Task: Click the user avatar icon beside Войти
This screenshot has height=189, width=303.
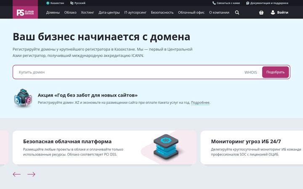Action: click(x=273, y=12)
